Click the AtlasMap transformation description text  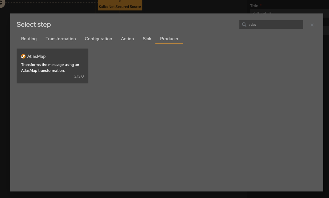point(50,67)
